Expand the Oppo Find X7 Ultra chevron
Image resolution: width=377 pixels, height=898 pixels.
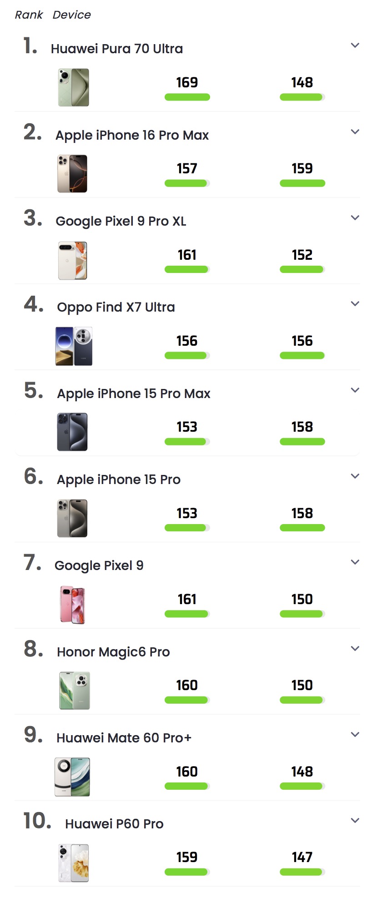(x=355, y=303)
